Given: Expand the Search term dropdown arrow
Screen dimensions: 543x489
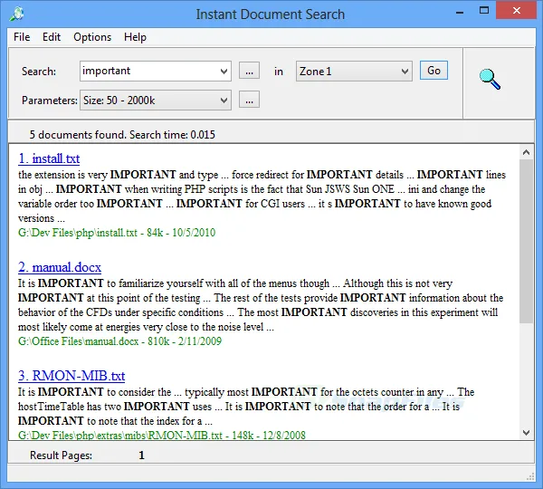Looking at the screenshot, I should [x=224, y=72].
